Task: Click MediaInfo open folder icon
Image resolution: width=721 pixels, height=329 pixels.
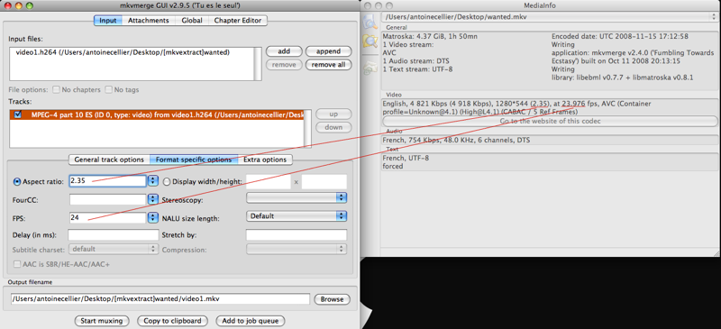Action: click(x=370, y=41)
